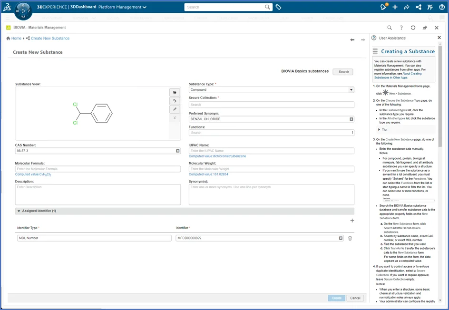
Task: Open structure file with folder icon
Action: (x=175, y=92)
